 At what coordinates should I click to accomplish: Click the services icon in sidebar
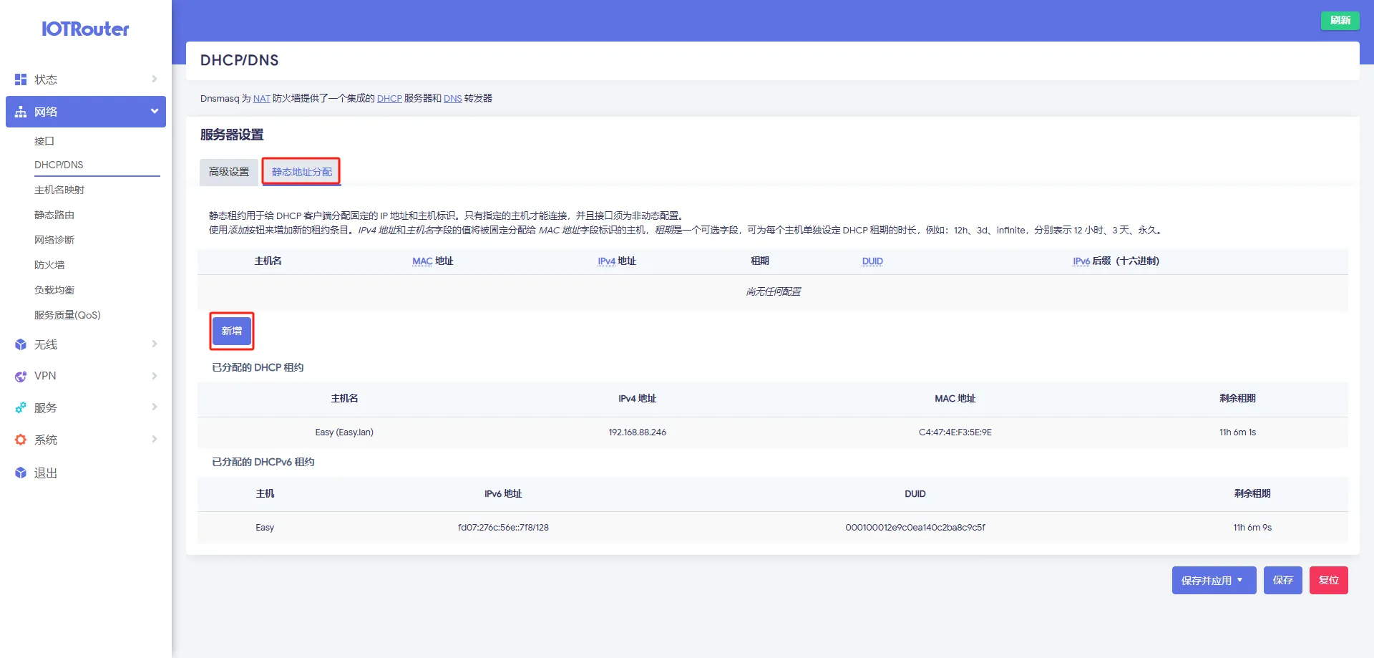pyautogui.click(x=21, y=407)
